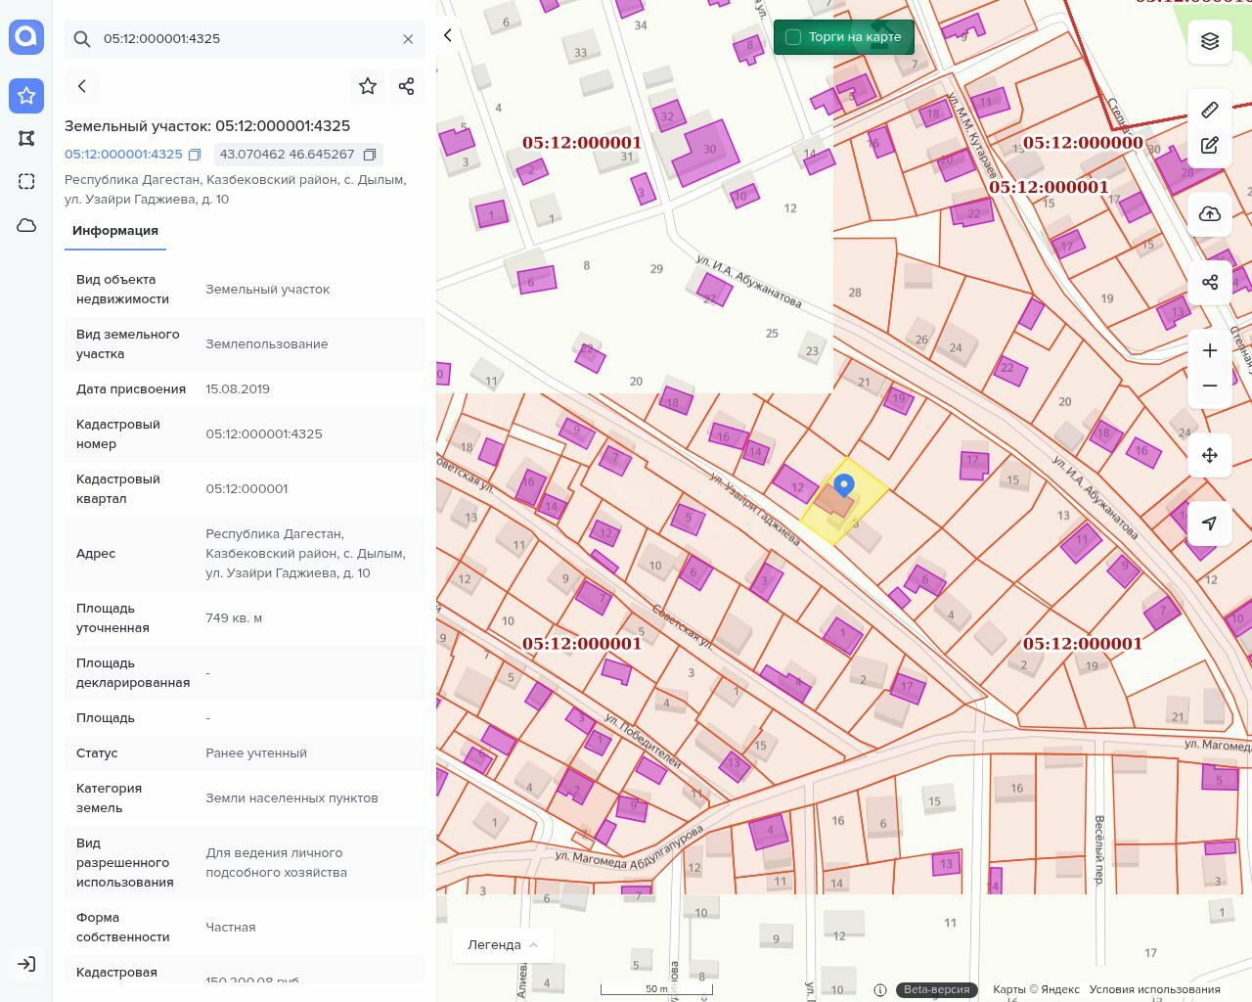This screenshot has width=1252, height=1002.
Task: Select the ruler measurement tool
Action: (x=1210, y=110)
